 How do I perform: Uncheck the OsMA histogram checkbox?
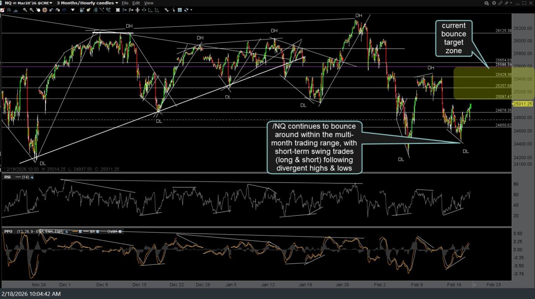120,231
